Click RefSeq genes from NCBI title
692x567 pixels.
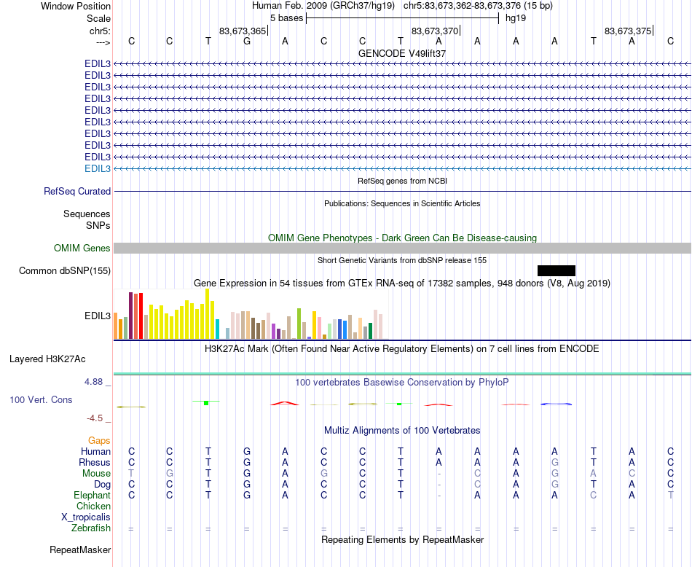(x=402, y=181)
